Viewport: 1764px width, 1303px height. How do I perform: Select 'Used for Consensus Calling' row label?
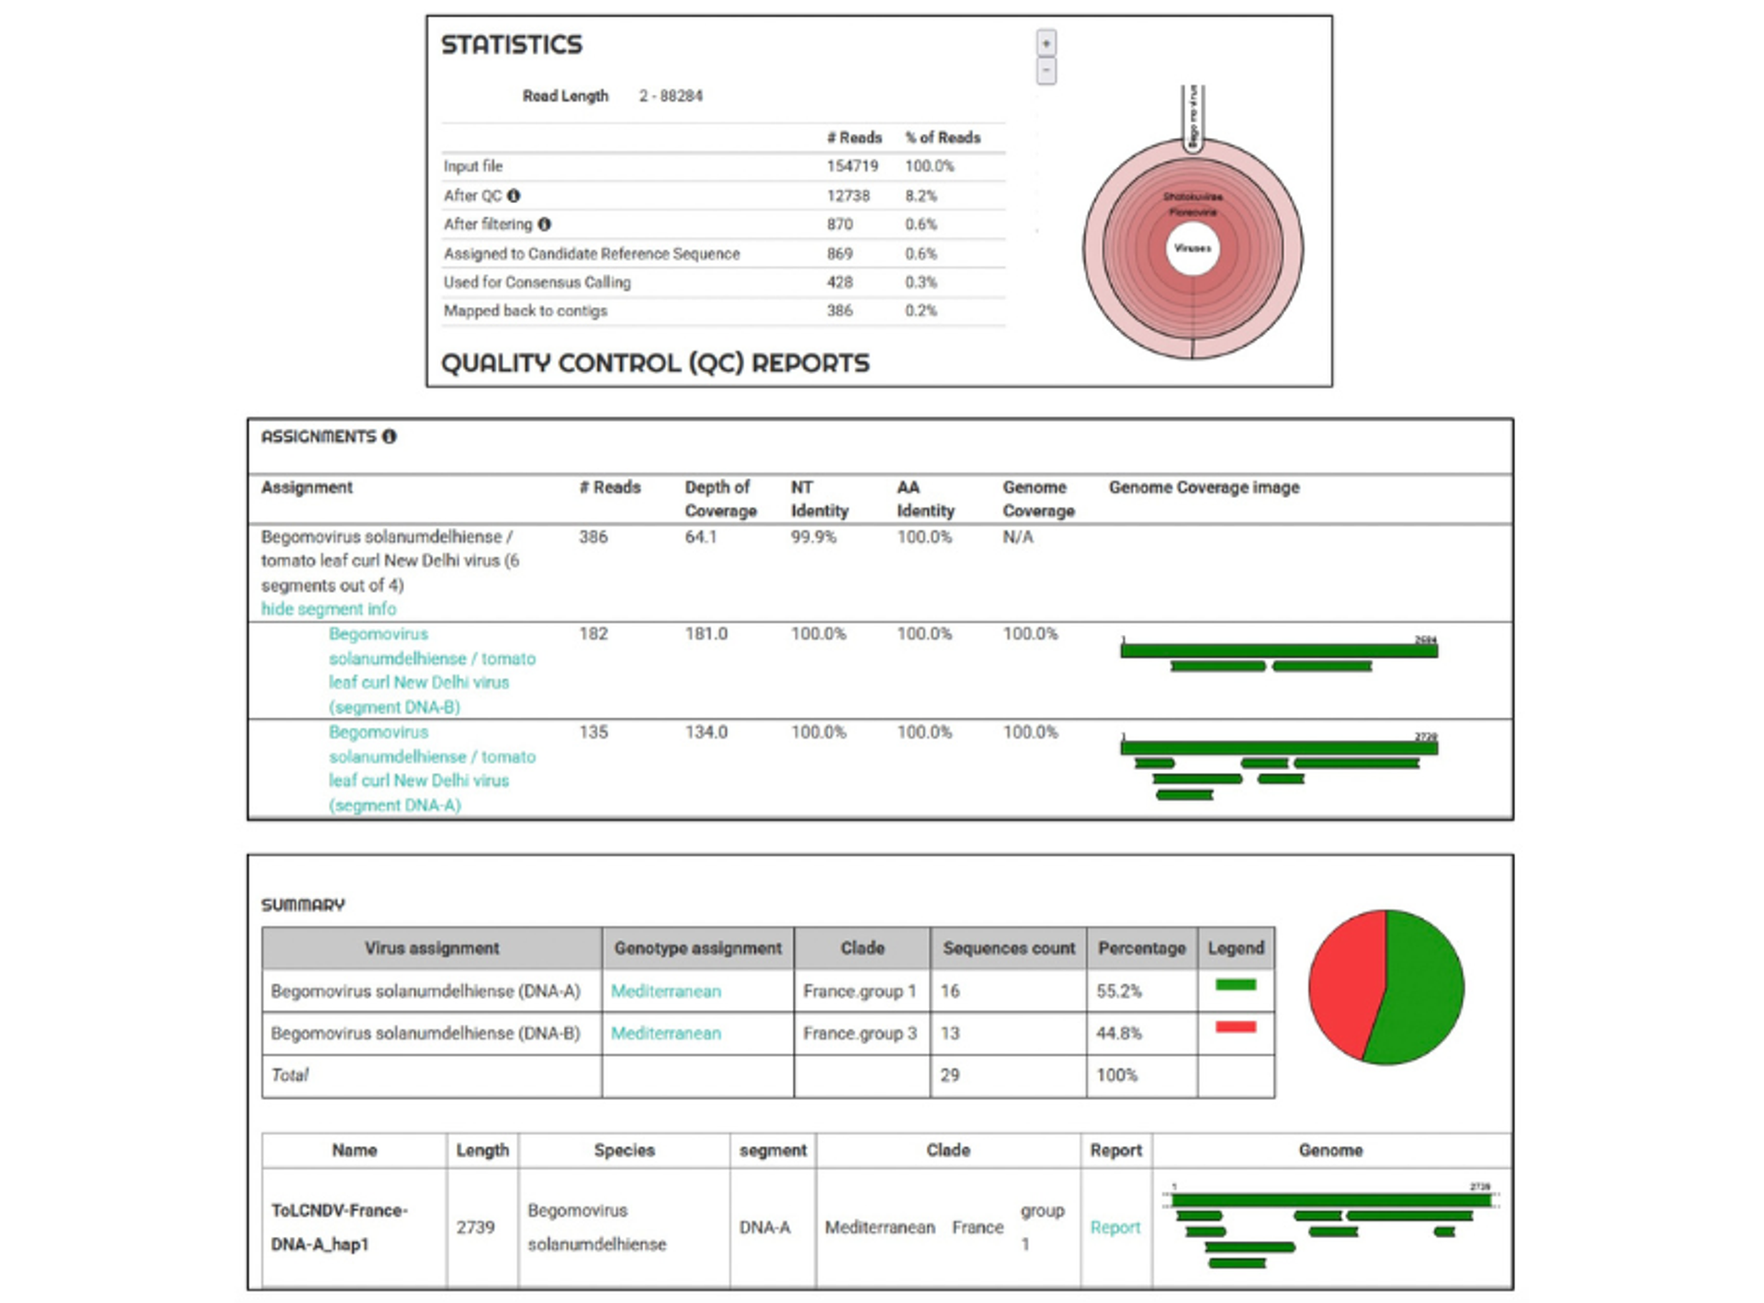tap(537, 282)
